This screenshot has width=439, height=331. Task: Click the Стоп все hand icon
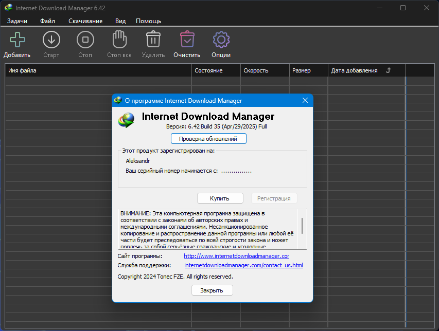point(119,39)
